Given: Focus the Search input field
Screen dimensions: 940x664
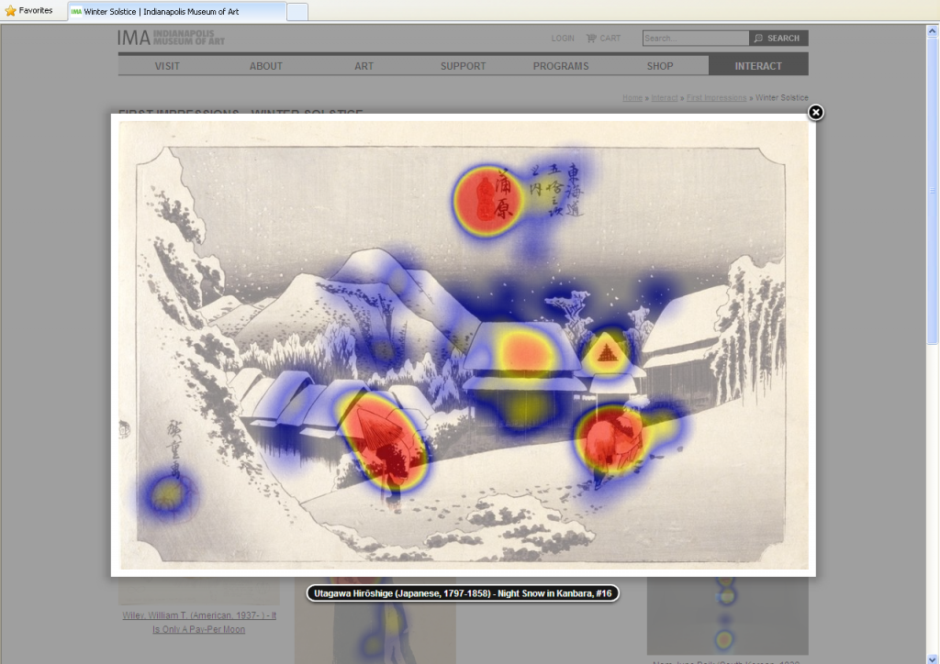Looking at the screenshot, I should [x=696, y=39].
